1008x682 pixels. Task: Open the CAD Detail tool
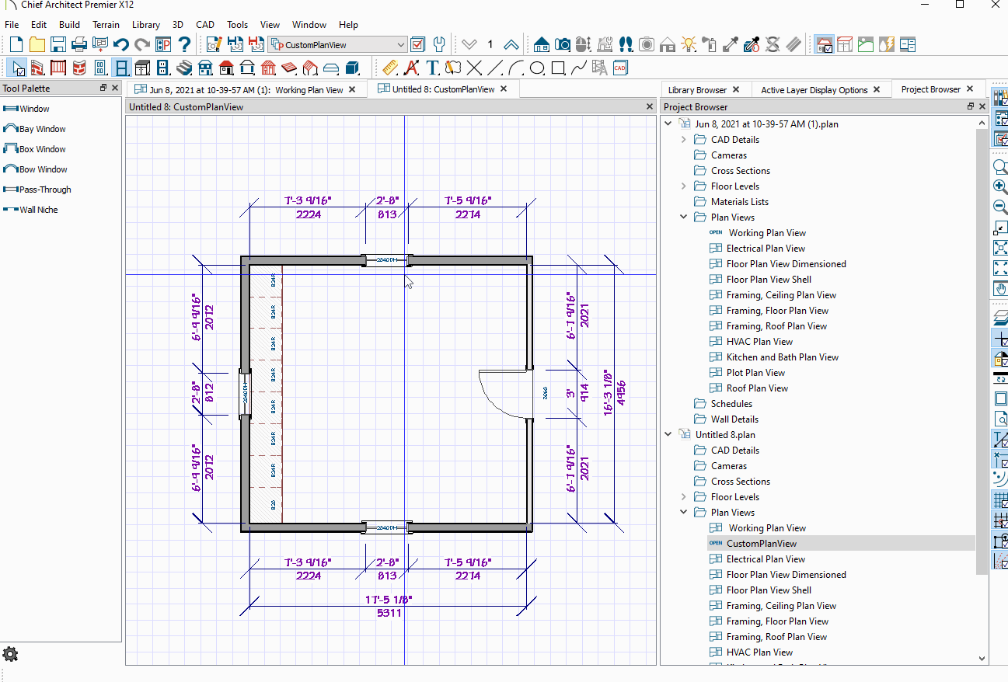point(619,68)
